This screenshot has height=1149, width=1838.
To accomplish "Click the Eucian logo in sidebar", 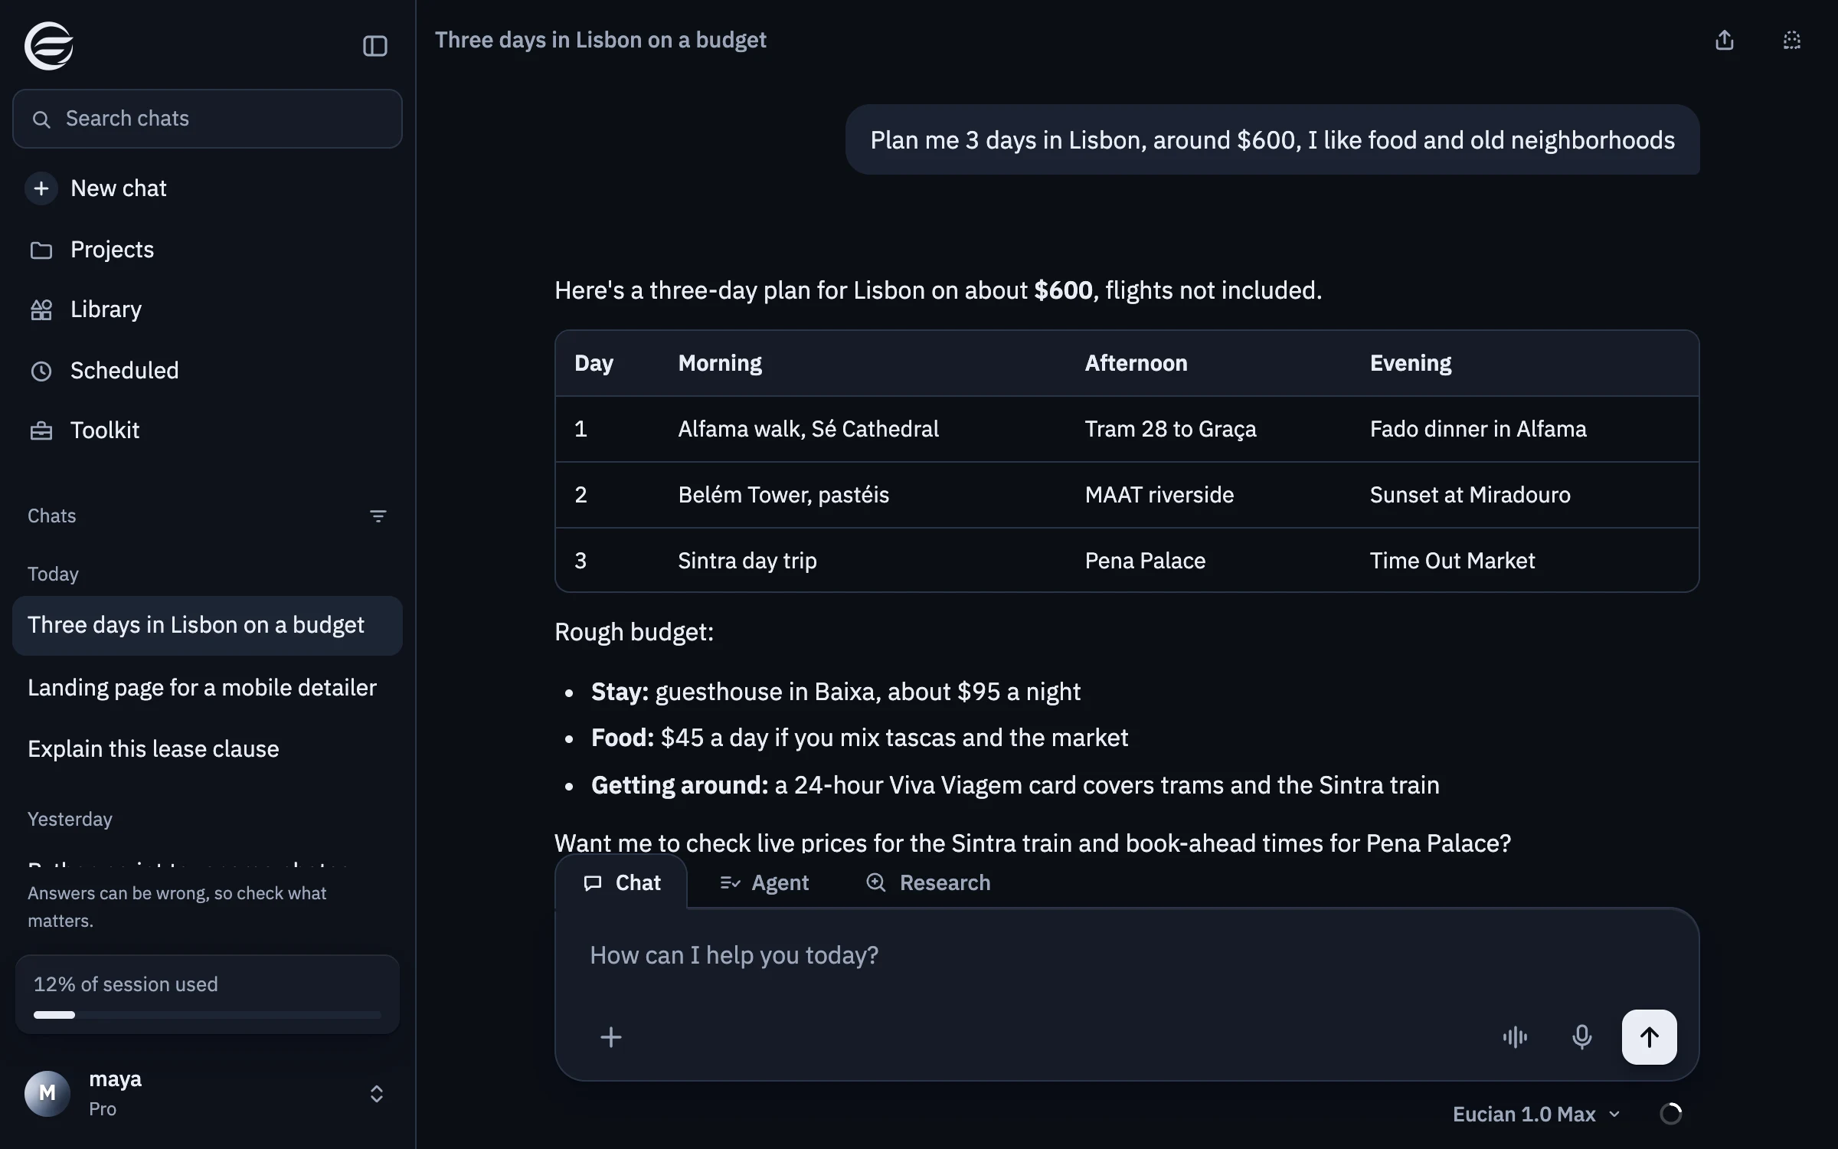I will click(x=49, y=46).
